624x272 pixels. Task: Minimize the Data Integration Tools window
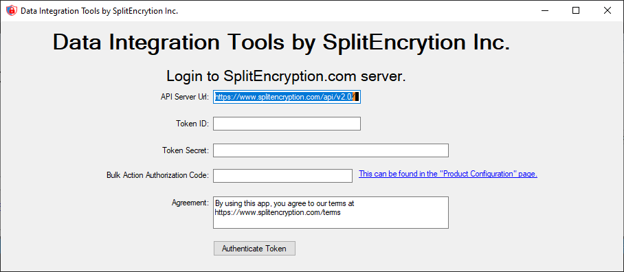click(544, 11)
